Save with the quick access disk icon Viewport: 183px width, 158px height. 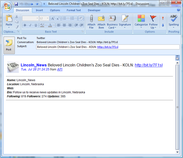tap(16, 4)
